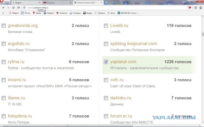Click the horizontal scrollbar thumb
The image size is (204, 127).
coord(68,125)
